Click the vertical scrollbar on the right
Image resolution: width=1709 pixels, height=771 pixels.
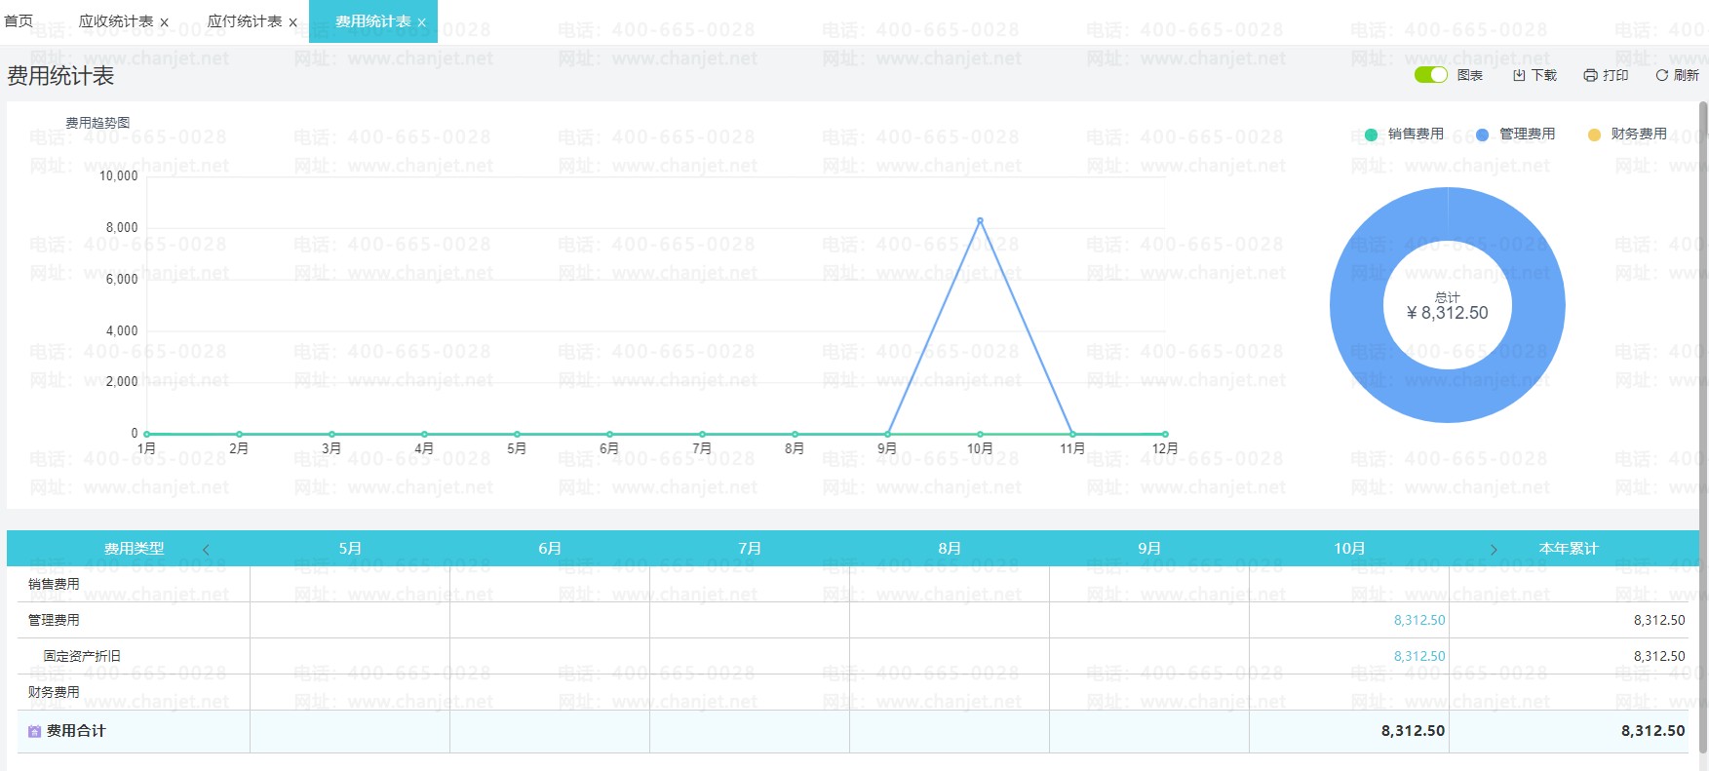[x=1703, y=426]
